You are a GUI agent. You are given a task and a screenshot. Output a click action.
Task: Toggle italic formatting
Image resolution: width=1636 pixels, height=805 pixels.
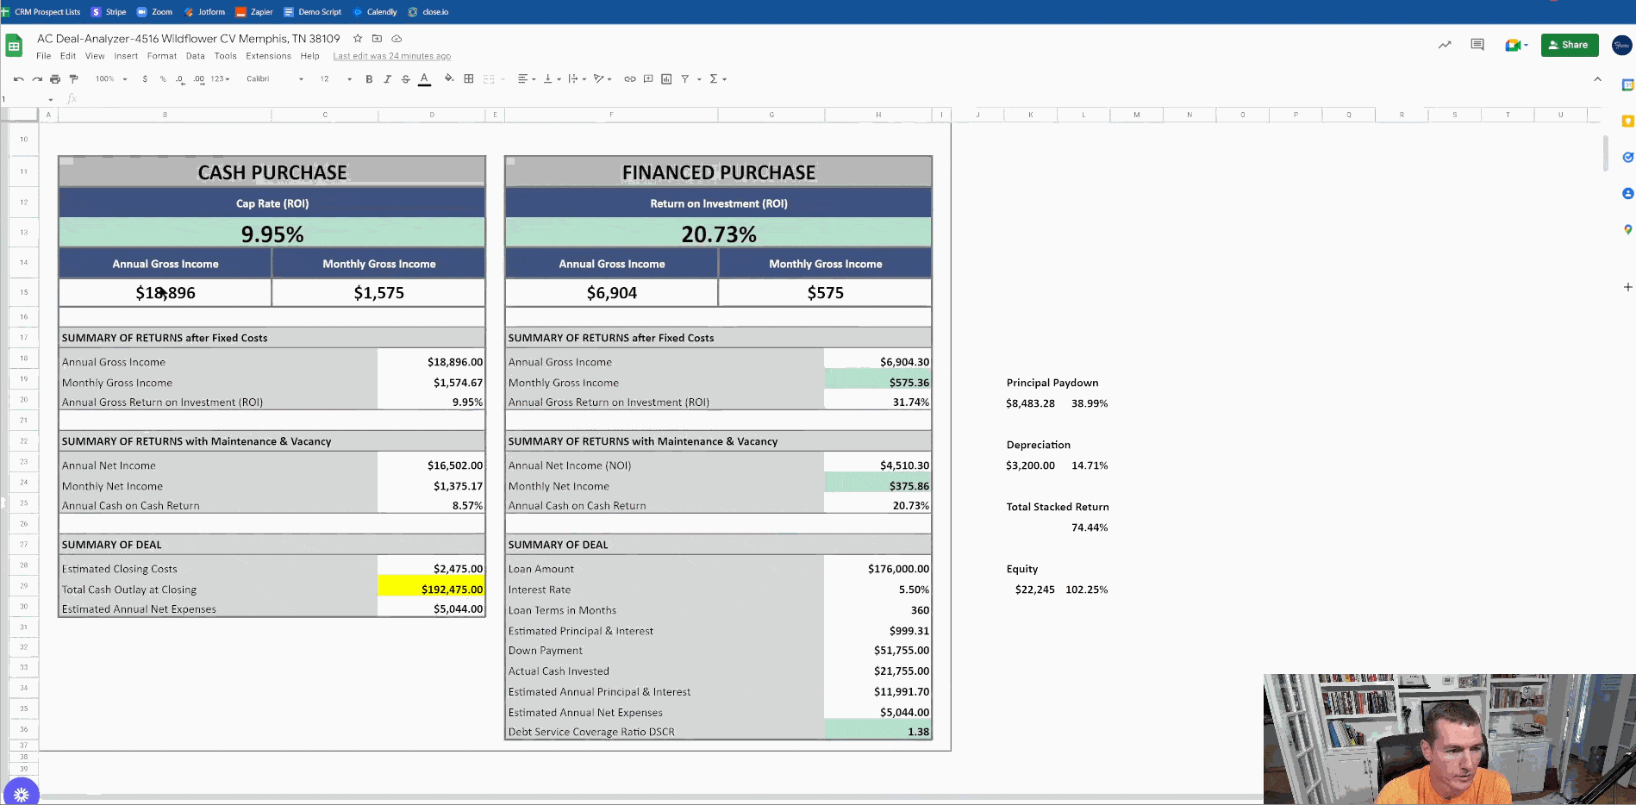[x=387, y=78]
